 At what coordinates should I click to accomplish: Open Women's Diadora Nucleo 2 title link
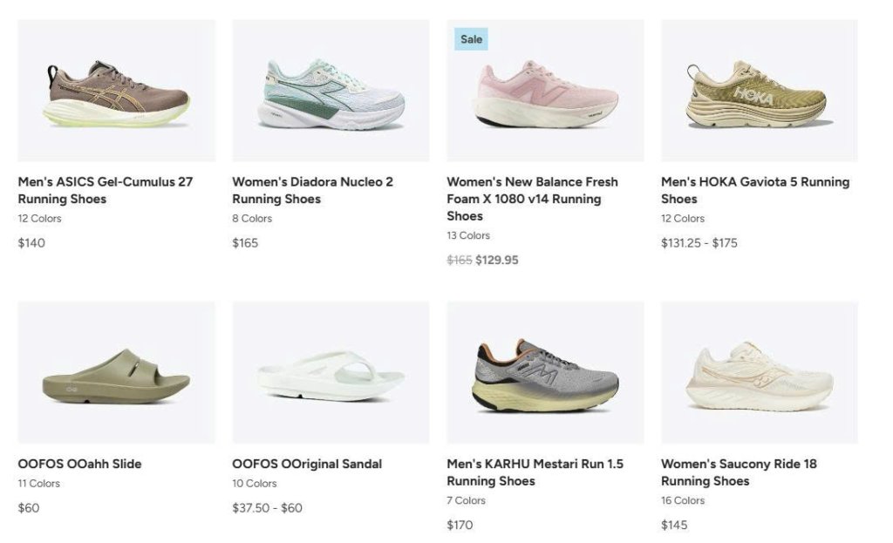tap(312, 190)
